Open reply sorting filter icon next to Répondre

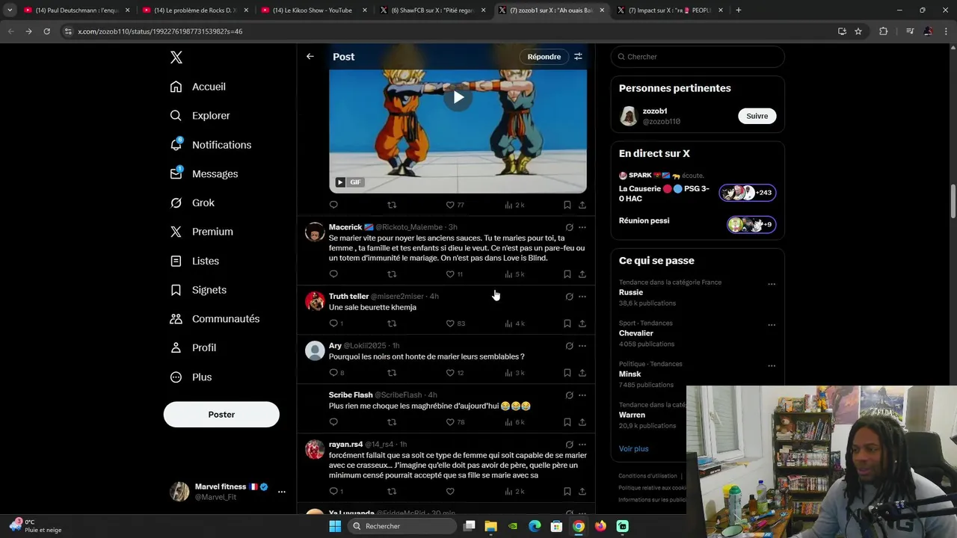click(578, 57)
